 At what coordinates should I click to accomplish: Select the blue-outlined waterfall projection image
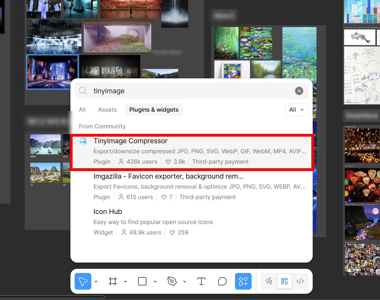pos(52,72)
